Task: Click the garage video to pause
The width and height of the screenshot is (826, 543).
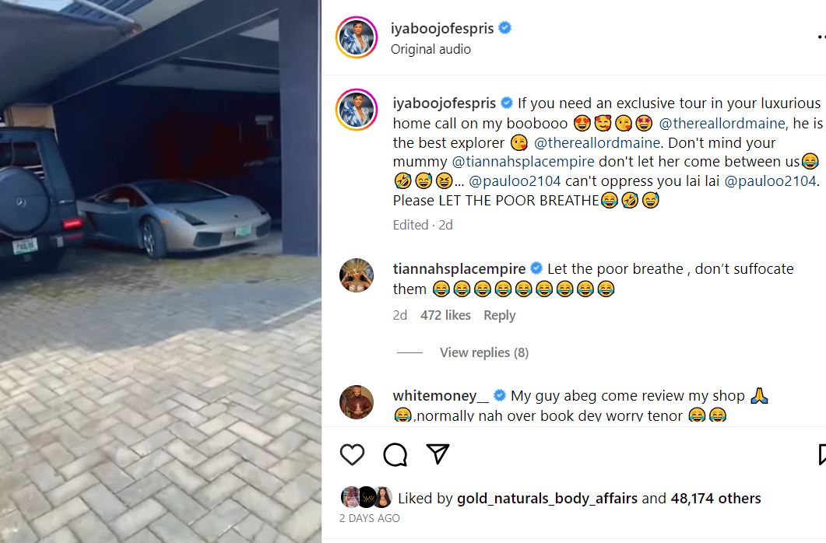Action: pos(160,271)
